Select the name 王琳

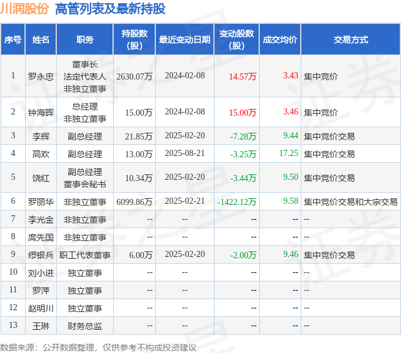pos(41,326)
